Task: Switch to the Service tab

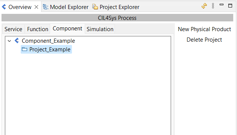Action: (x=13, y=29)
